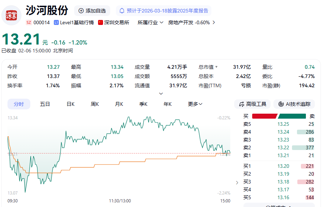Switch to the 日K chart tab

click(x=71, y=104)
